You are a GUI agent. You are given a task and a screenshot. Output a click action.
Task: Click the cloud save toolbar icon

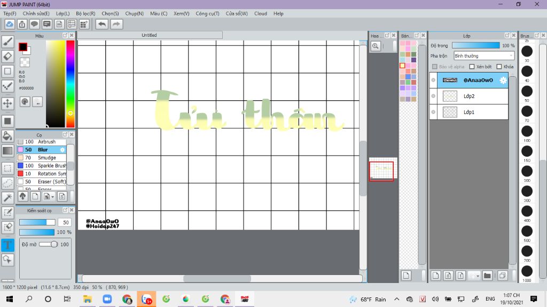coord(10,25)
